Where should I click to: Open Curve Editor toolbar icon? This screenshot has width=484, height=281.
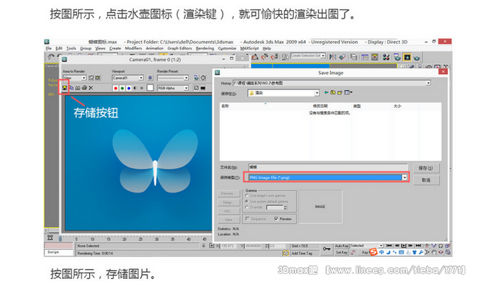pos(365,57)
